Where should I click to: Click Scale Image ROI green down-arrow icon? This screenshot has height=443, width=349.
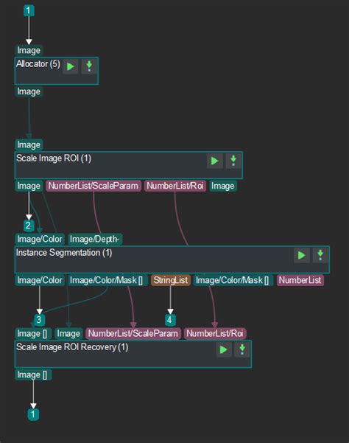233,161
